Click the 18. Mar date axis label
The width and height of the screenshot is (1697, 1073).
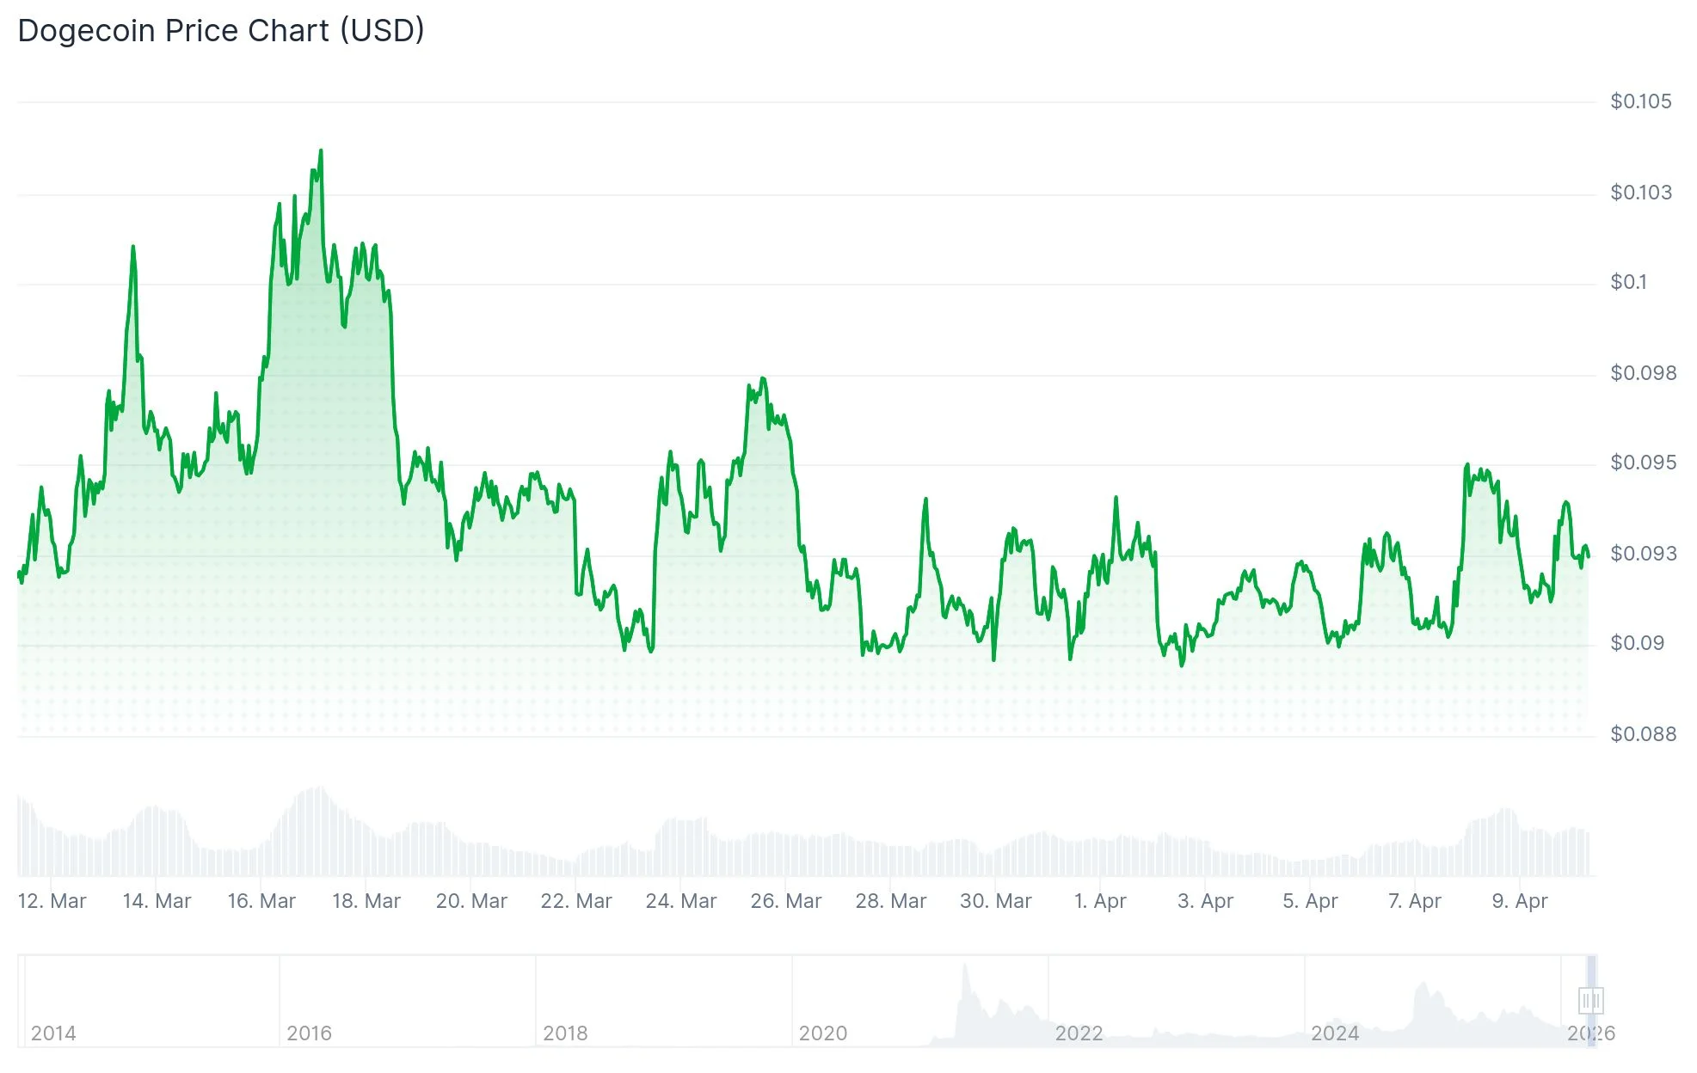click(x=366, y=901)
